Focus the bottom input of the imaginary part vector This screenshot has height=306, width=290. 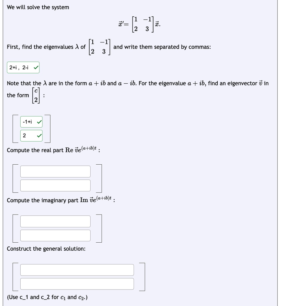coord(55,235)
